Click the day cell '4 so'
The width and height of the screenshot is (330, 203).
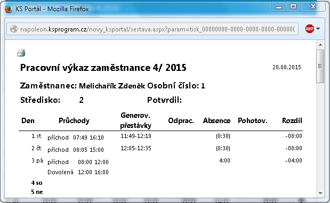[x=37, y=183]
